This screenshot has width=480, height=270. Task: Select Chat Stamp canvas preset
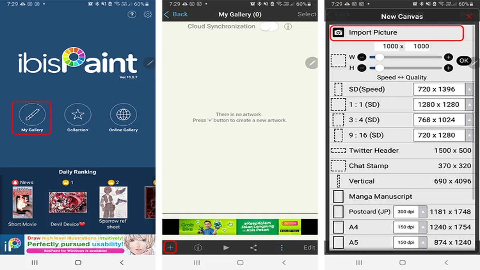pos(402,166)
